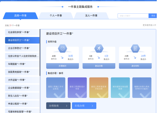The height and width of the screenshot is (113, 157).
Task: Click the sidebar list vertical scrollbar
Action: (x=40, y=52)
